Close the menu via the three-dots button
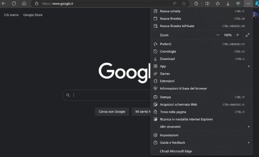 coord(248,4)
